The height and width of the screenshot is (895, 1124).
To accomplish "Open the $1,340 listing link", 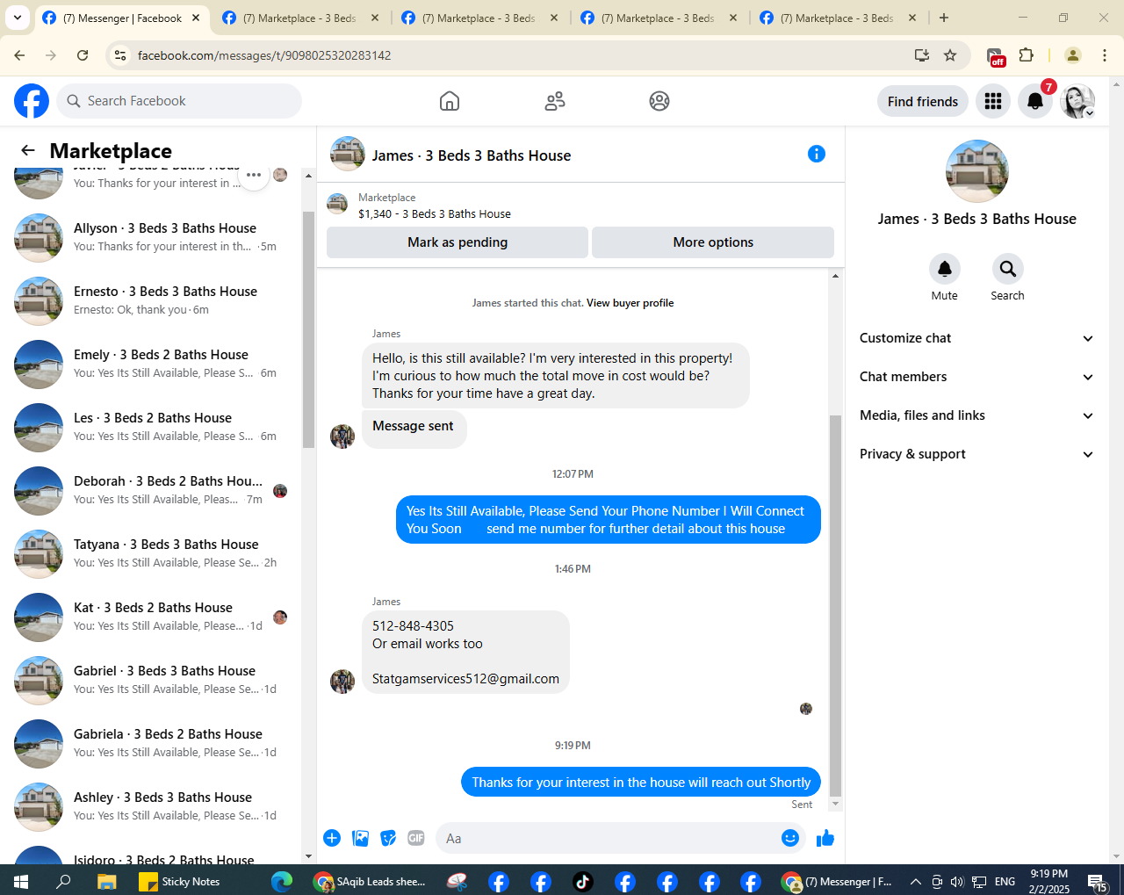I will 435,213.
